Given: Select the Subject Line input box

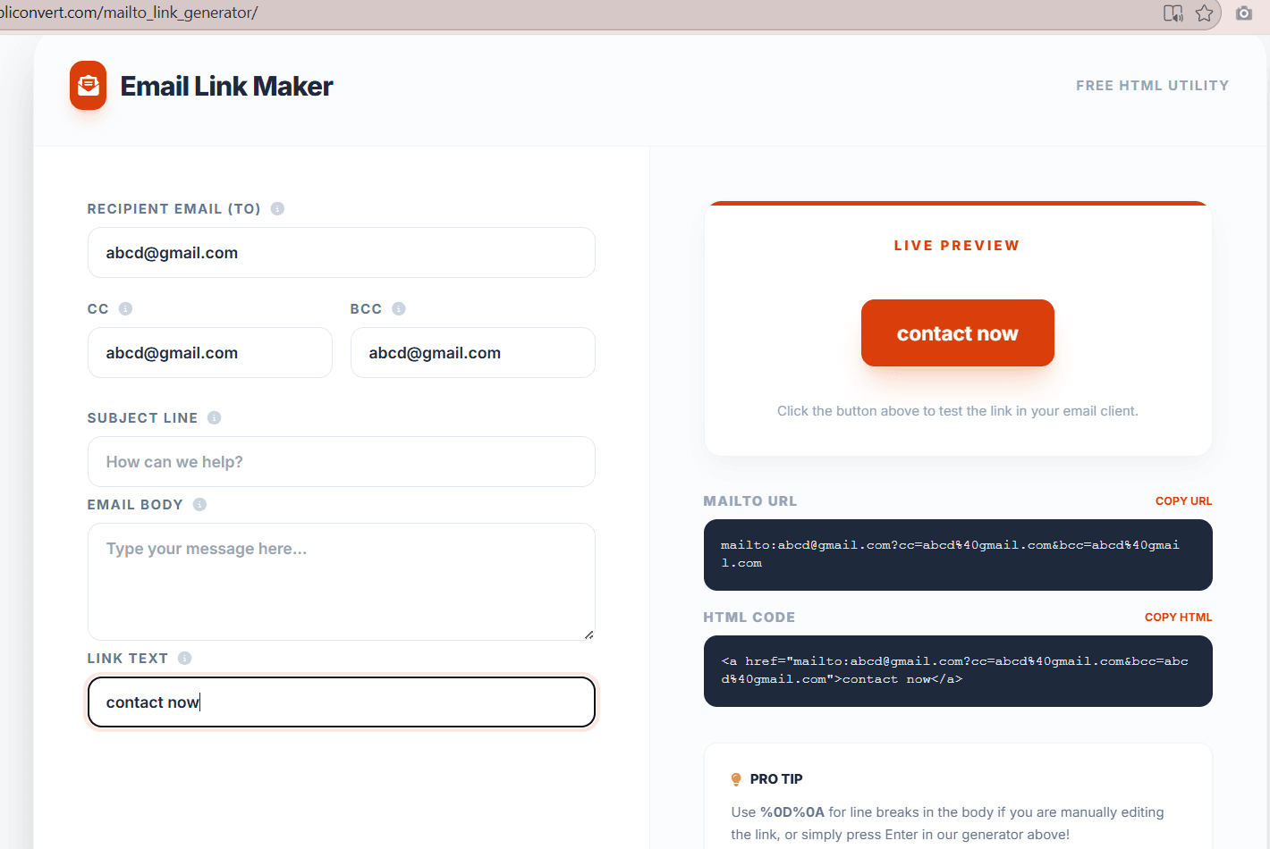Looking at the screenshot, I should point(341,462).
